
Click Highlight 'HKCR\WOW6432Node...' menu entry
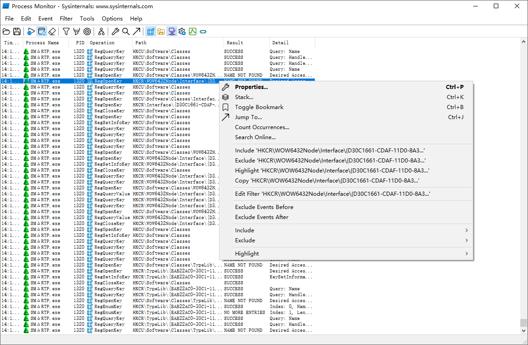pyautogui.click(x=346, y=171)
